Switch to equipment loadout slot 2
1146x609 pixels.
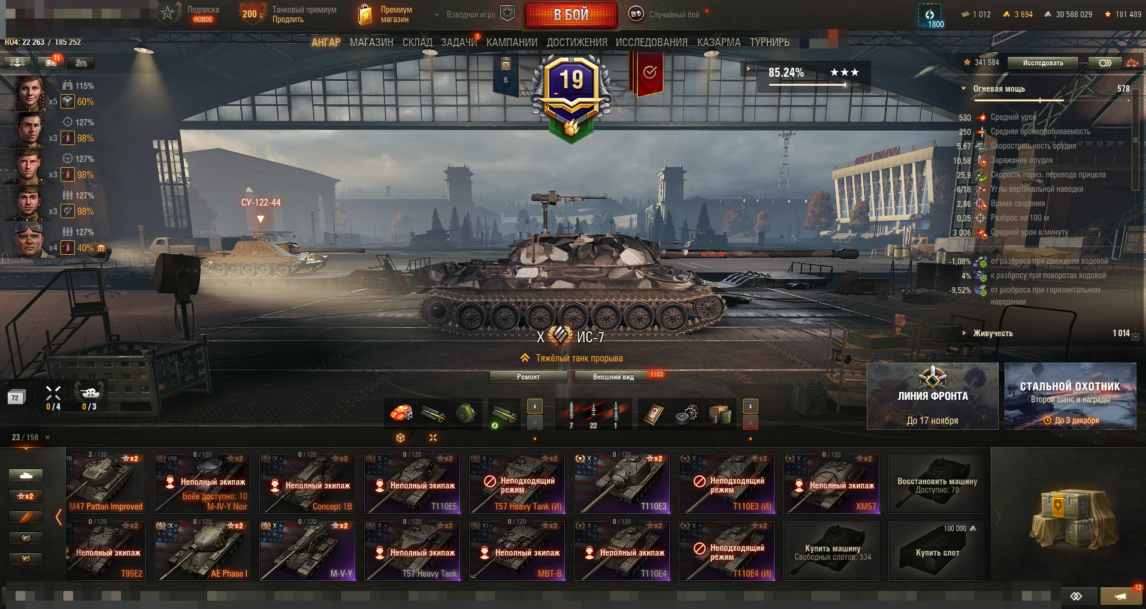click(x=534, y=422)
